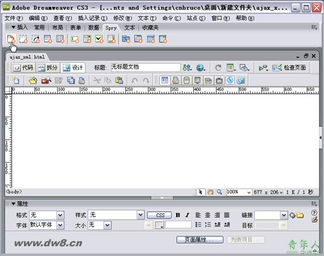The image size is (324, 256).
Task: Open the 文件 (F) menu
Action: tap(14, 18)
